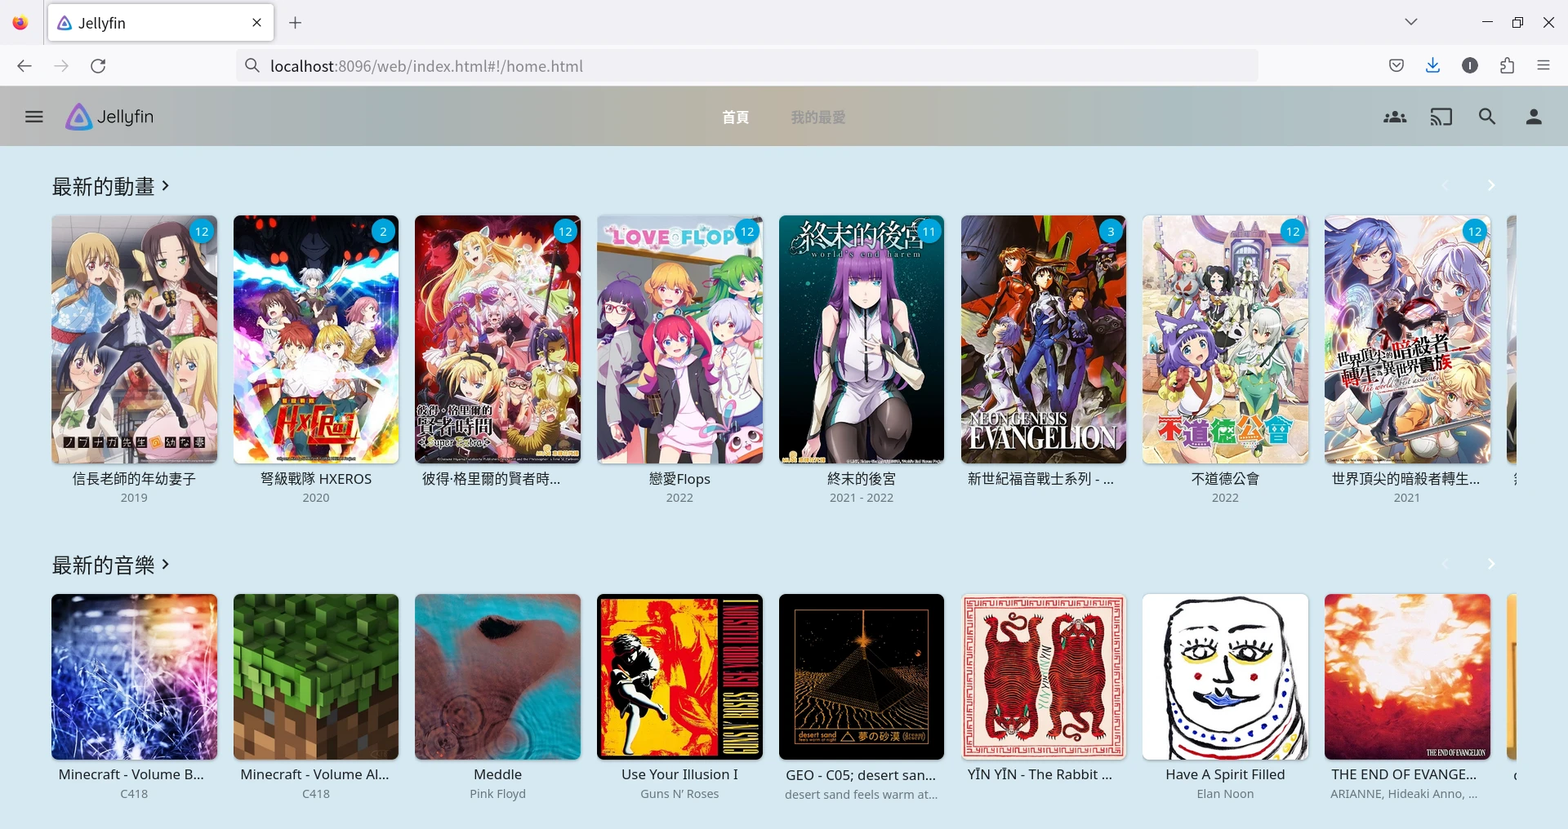Screen dimensions: 1568x829
Task: Click the Have A Spirit Filled title
Action: point(1225,775)
